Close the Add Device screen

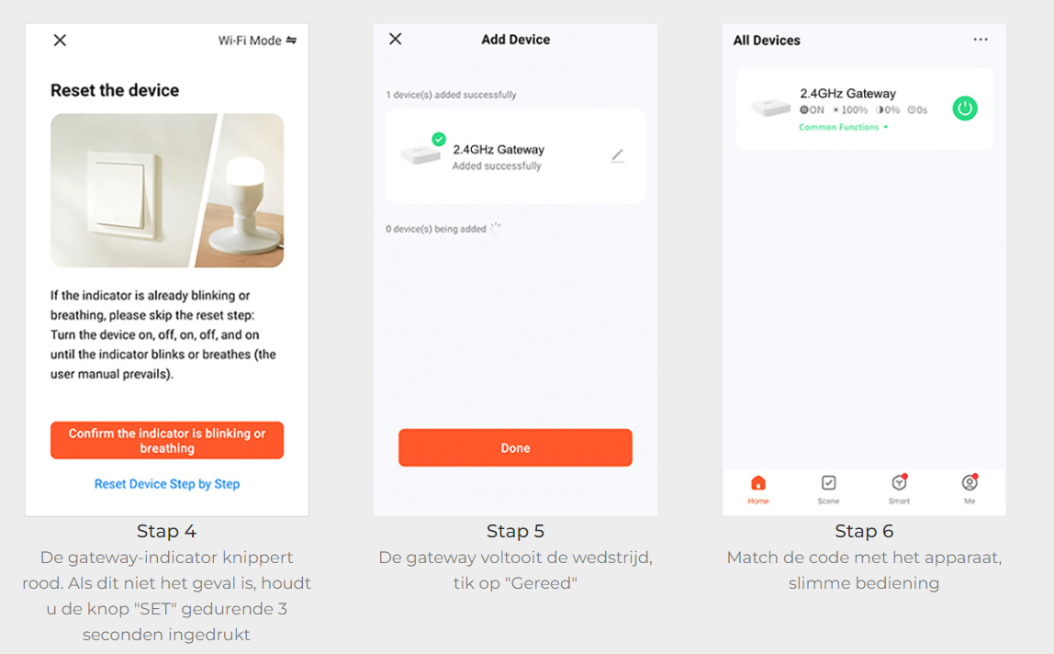[396, 39]
